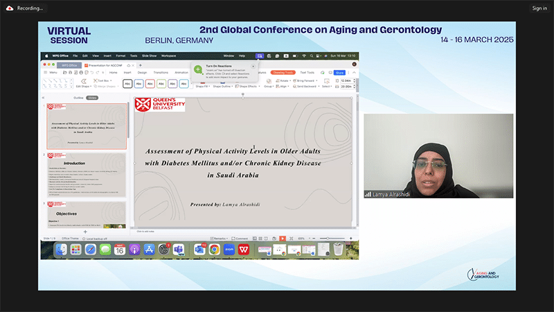
Task: Click the Sign in button
Action: click(x=539, y=8)
